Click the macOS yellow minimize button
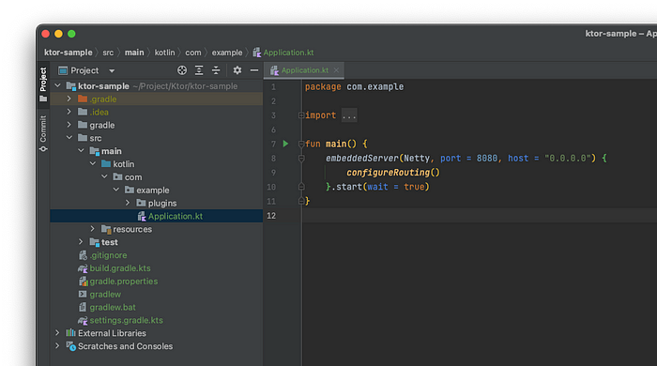657x366 pixels. pos(58,34)
